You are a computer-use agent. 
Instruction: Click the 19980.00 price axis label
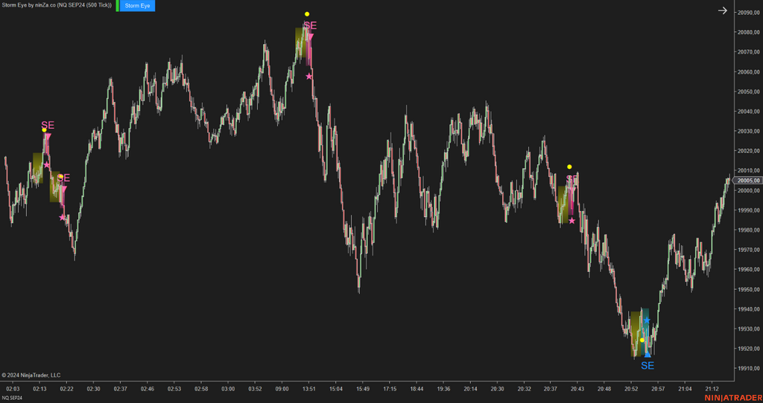tap(750, 229)
